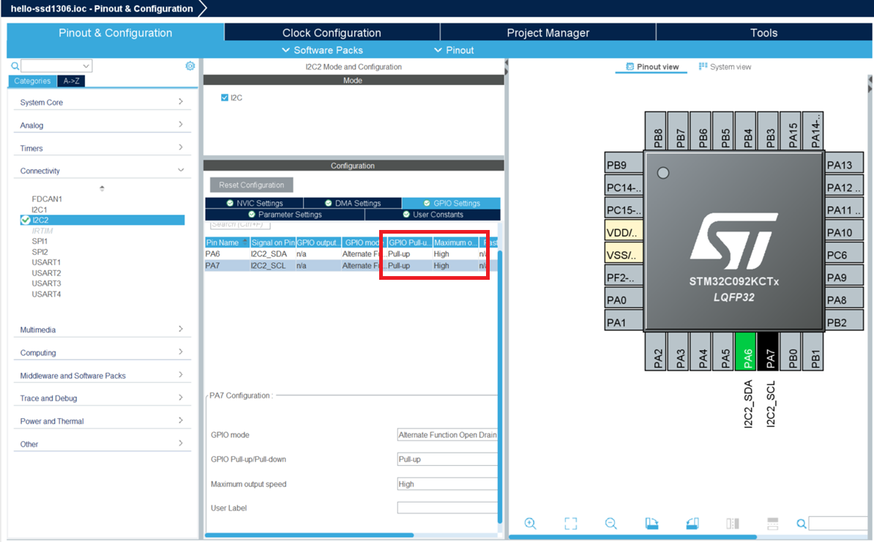Uncheck the I2C mode checkbox

click(x=225, y=97)
